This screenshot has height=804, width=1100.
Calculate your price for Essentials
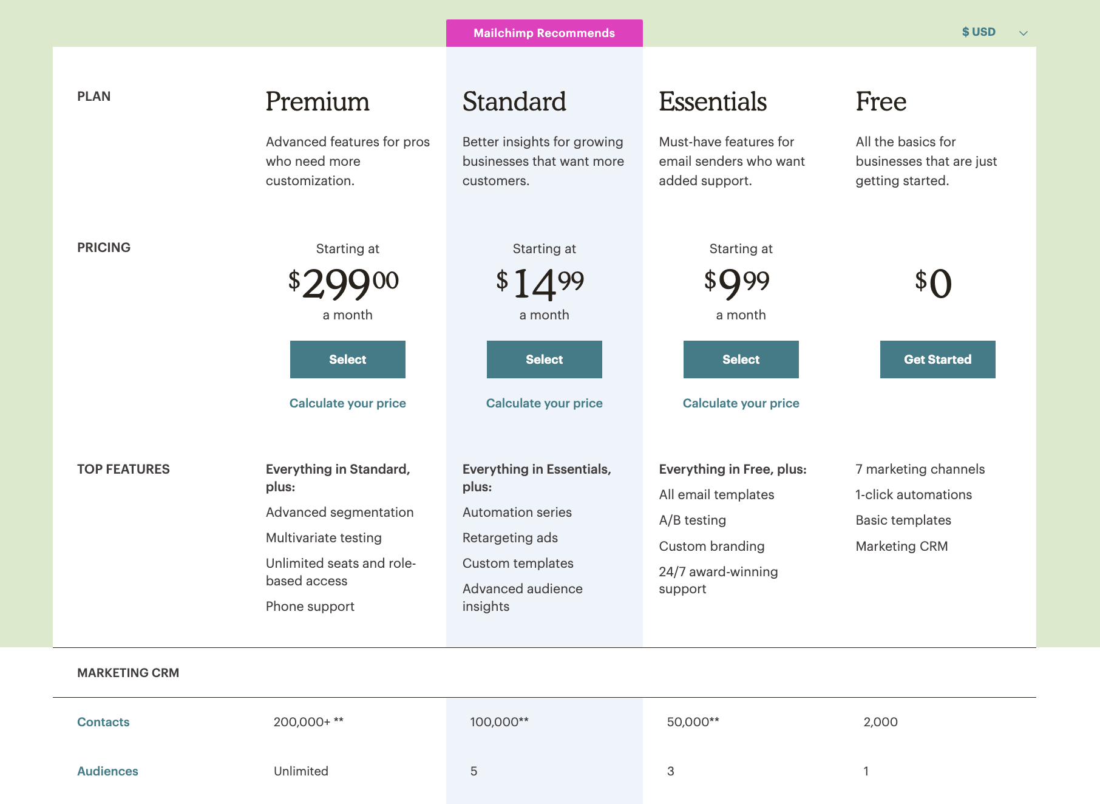(741, 403)
